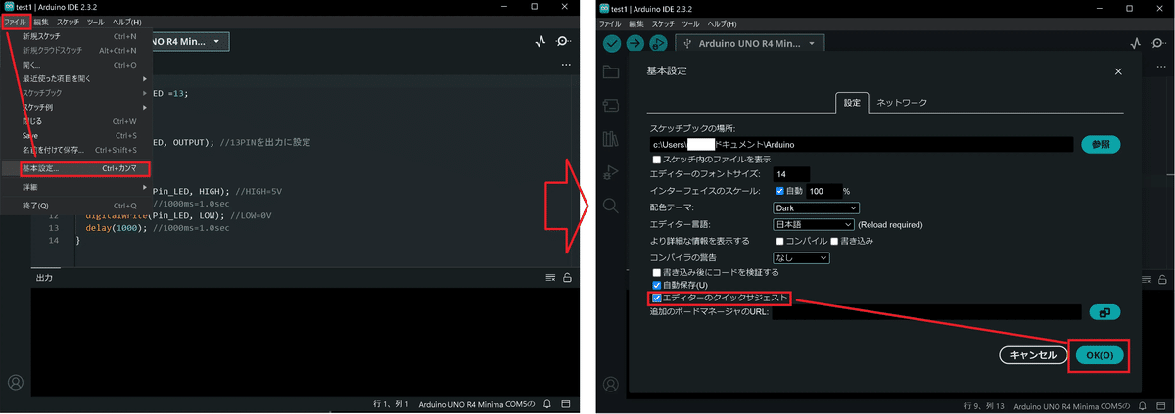Viewport: 1175px width, 414px height.
Task: Confirm settings with the OK(O) button
Action: [1100, 355]
